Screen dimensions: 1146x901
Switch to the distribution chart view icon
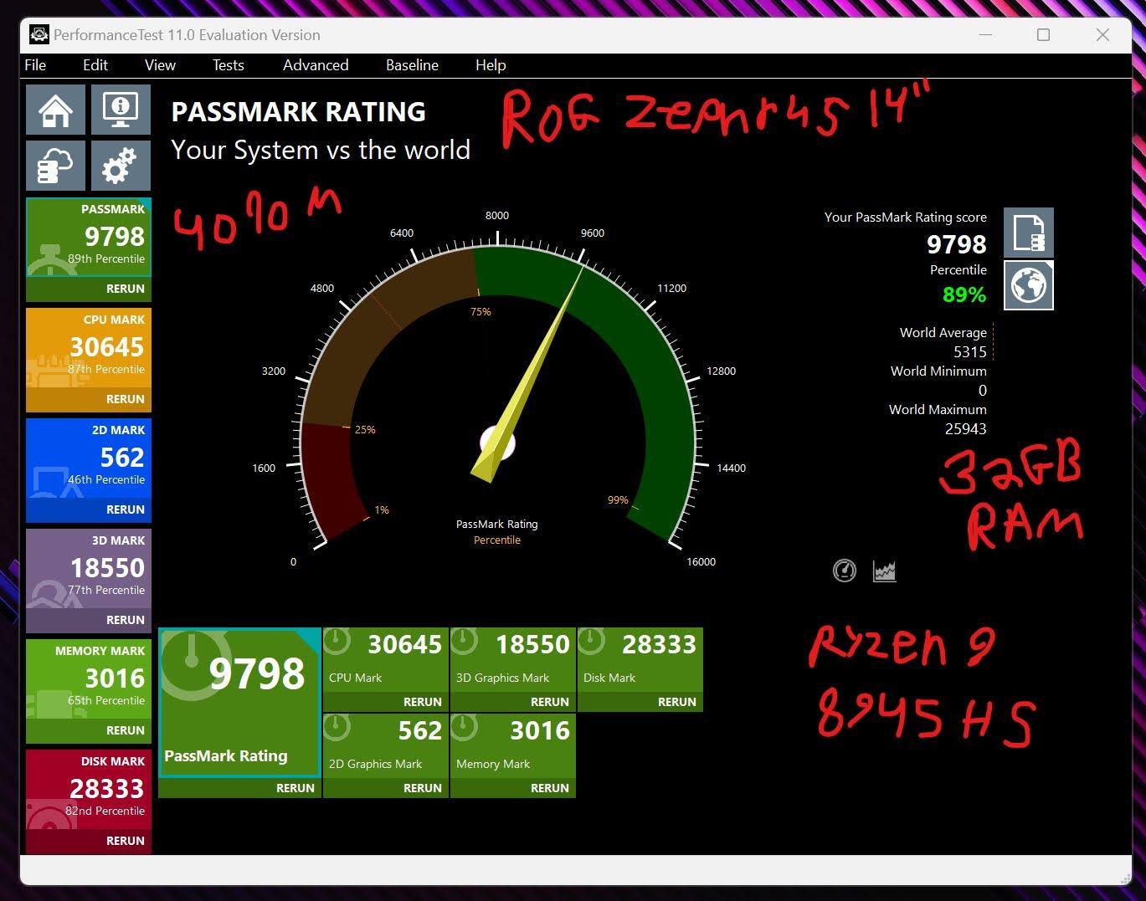[x=885, y=571]
